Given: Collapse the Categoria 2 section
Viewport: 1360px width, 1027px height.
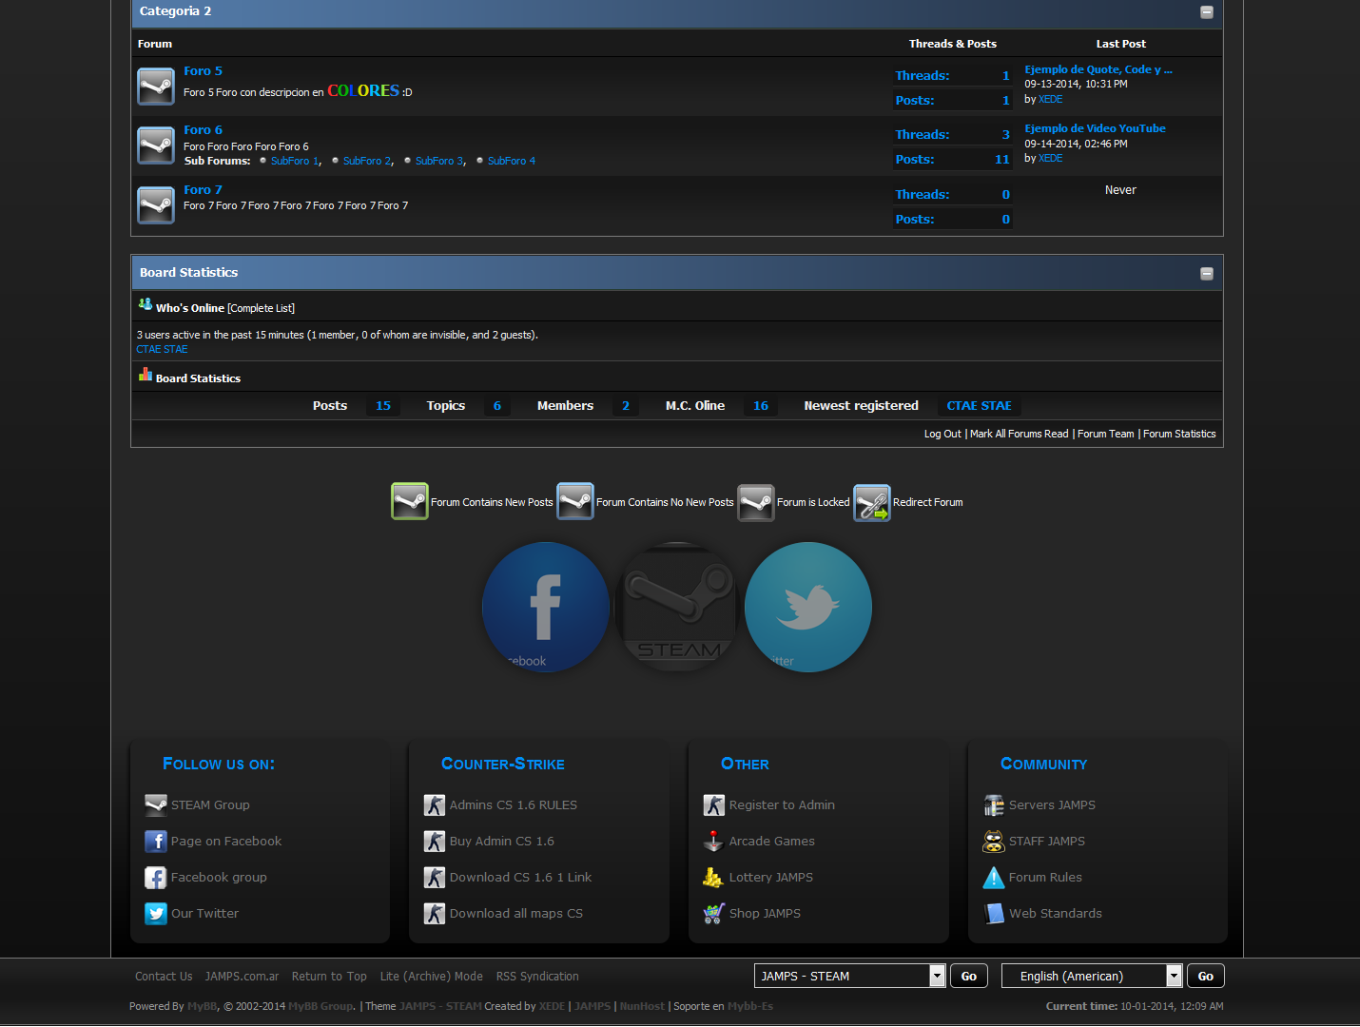Looking at the screenshot, I should pos(1206,12).
